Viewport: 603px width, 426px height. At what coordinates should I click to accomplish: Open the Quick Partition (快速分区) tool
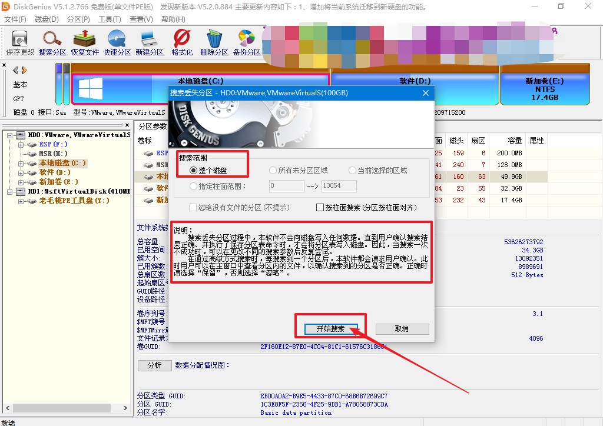[117, 43]
